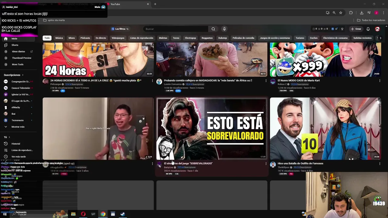Image resolution: width=388 pixels, height=218 pixels.
Task: Open the browser extensions puzzle icon
Action: pos(351,13)
